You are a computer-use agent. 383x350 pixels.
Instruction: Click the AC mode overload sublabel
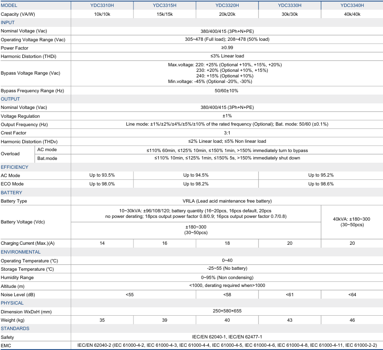pos(47,149)
